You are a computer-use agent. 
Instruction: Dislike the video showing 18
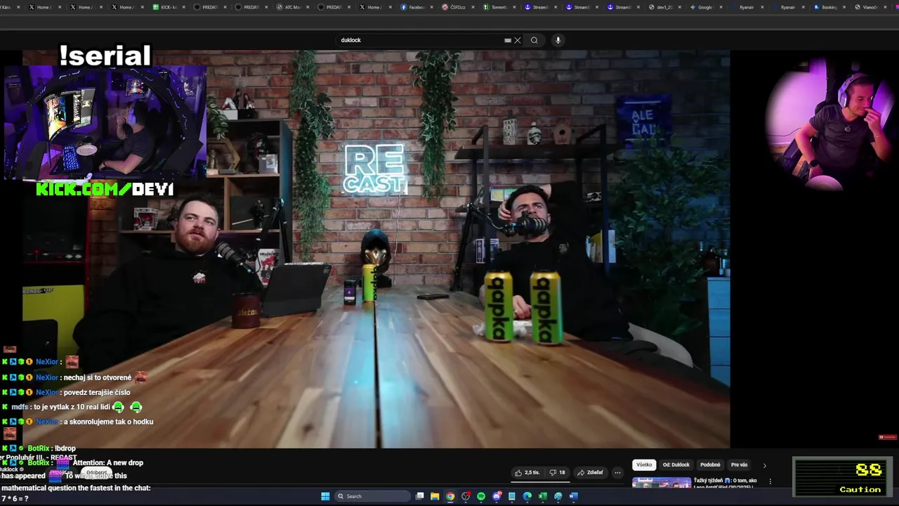(x=558, y=472)
